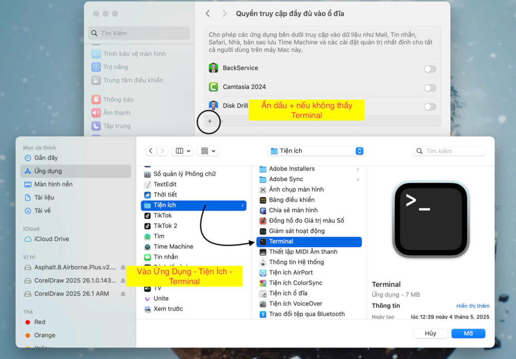Click the Mở button
The height and width of the screenshot is (359, 516).
[x=468, y=333]
